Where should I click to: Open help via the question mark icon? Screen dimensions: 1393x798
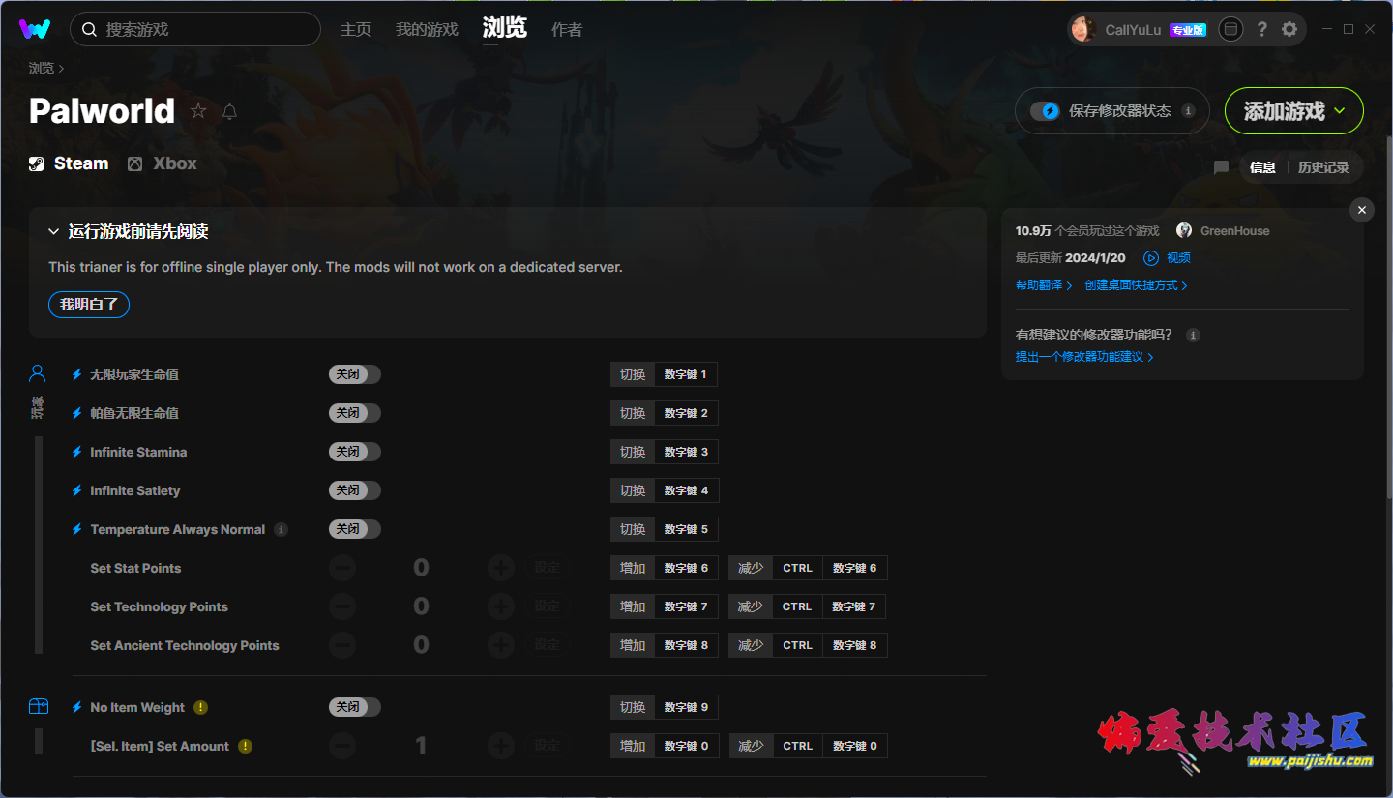(1261, 30)
